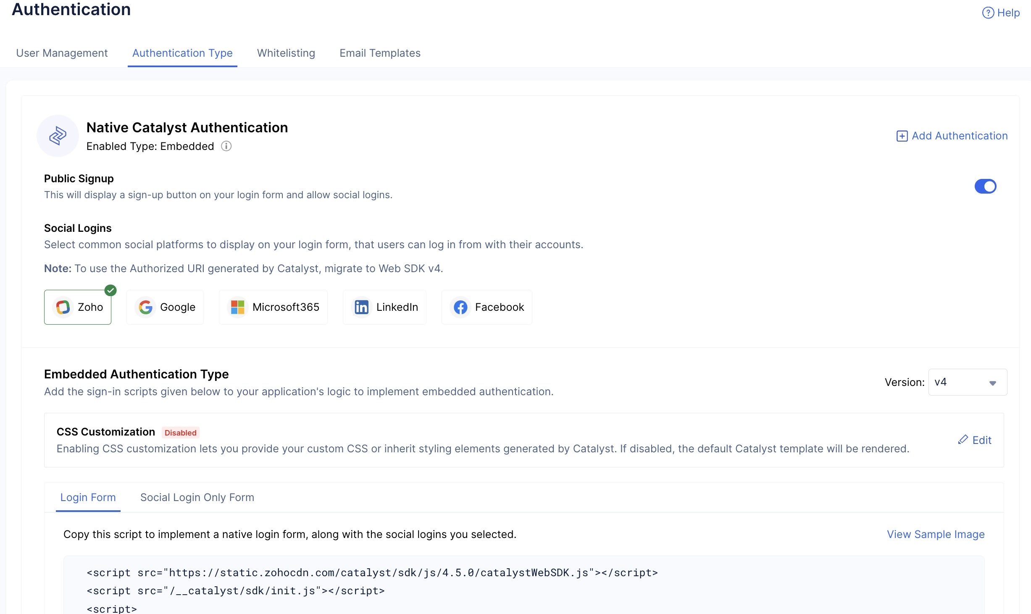This screenshot has width=1031, height=614.
Task: Go to the Email Templates tab
Action: tap(380, 53)
